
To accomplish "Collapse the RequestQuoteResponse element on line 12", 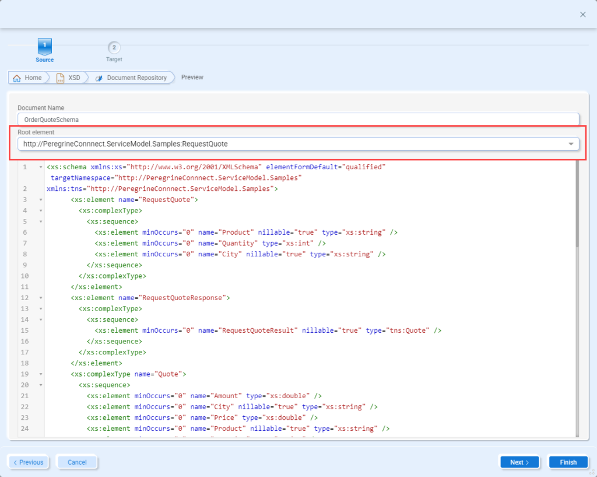I will click(40, 298).
